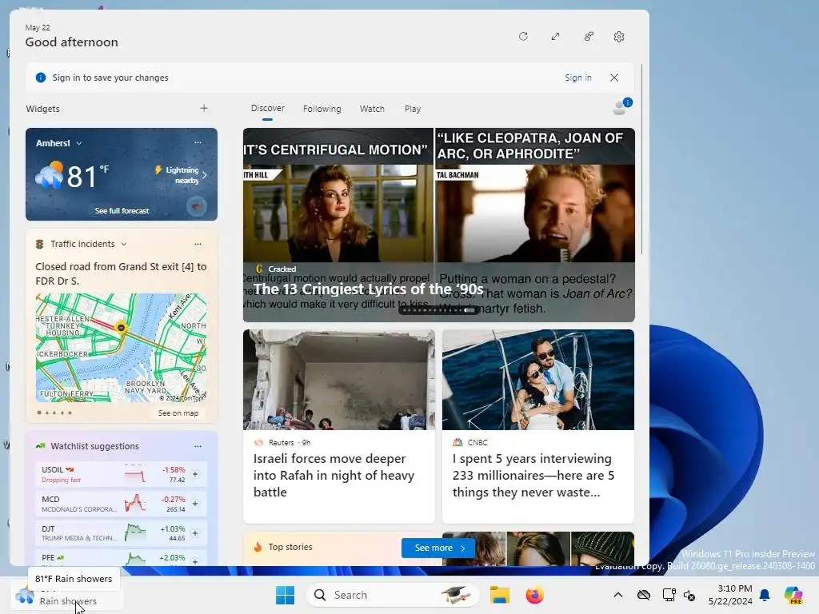Click the muted volume tray icon
This screenshot has width=819, height=614.
pos(689,595)
